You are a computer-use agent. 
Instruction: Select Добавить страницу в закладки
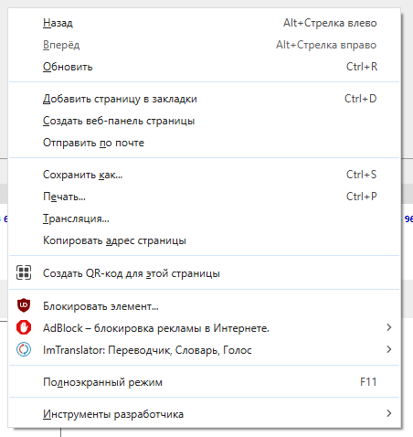click(x=204, y=99)
